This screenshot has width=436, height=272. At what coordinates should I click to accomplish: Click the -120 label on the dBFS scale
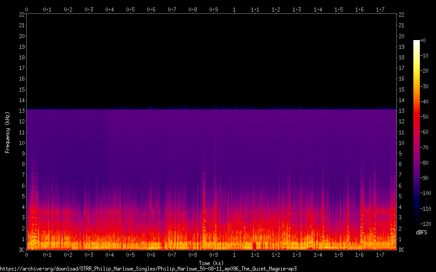click(427, 224)
